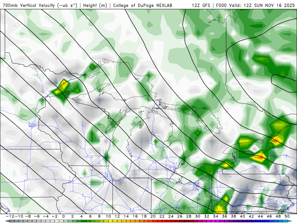
Task: Click the '24' color scale label
Action: 171,216
